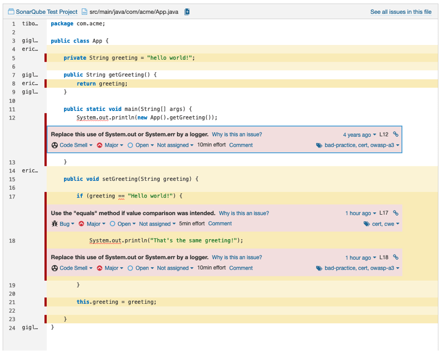
Task: Click the permalink icon next to L17
Action: pos(396,213)
